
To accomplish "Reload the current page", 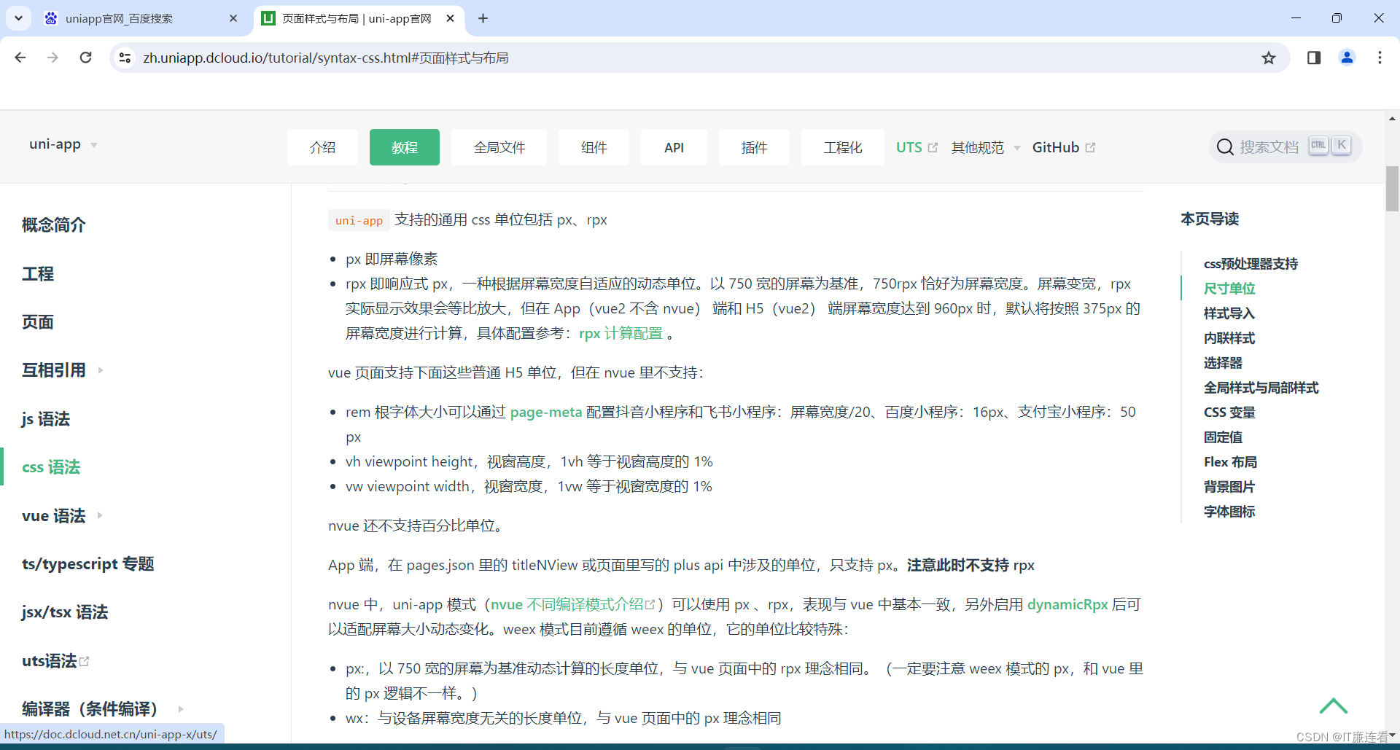I will [x=85, y=58].
